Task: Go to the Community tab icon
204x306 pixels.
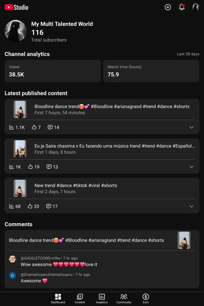Action: [x=124, y=297]
